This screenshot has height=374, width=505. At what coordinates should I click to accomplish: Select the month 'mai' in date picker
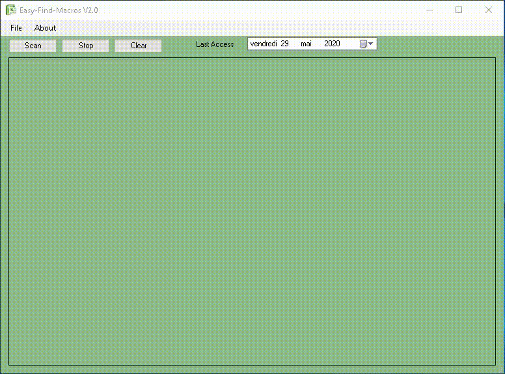click(306, 44)
